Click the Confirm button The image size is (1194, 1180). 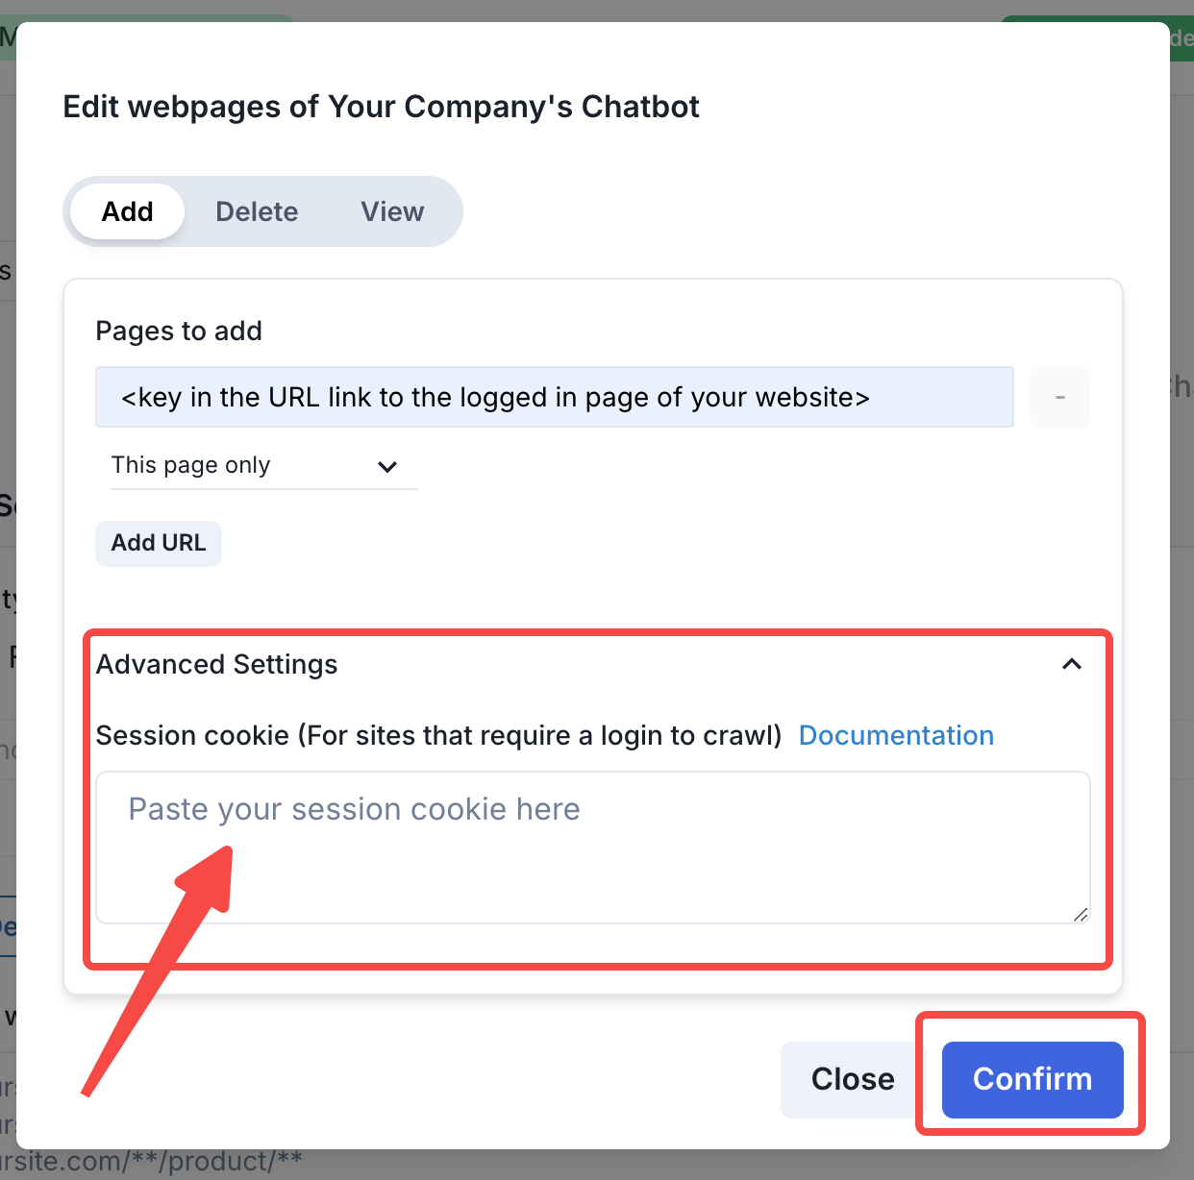coord(1032,1079)
